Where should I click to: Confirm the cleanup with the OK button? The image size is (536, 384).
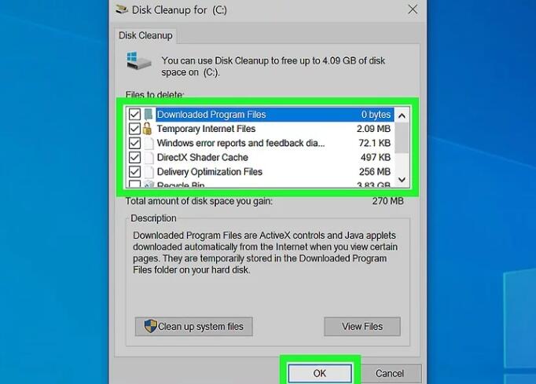click(x=320, y=373)
